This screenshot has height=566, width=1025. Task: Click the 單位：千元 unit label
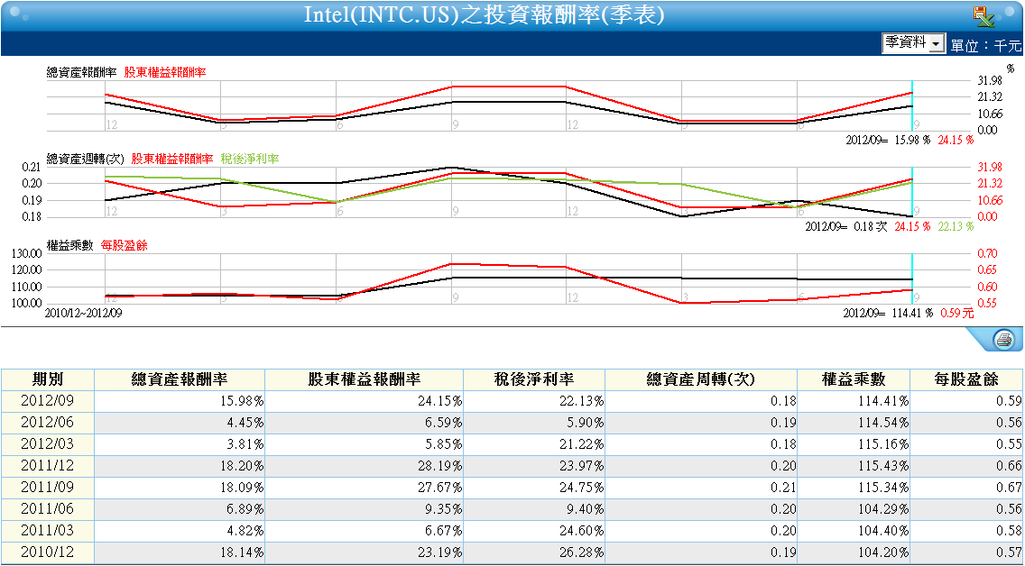click(x=986, y=45)
